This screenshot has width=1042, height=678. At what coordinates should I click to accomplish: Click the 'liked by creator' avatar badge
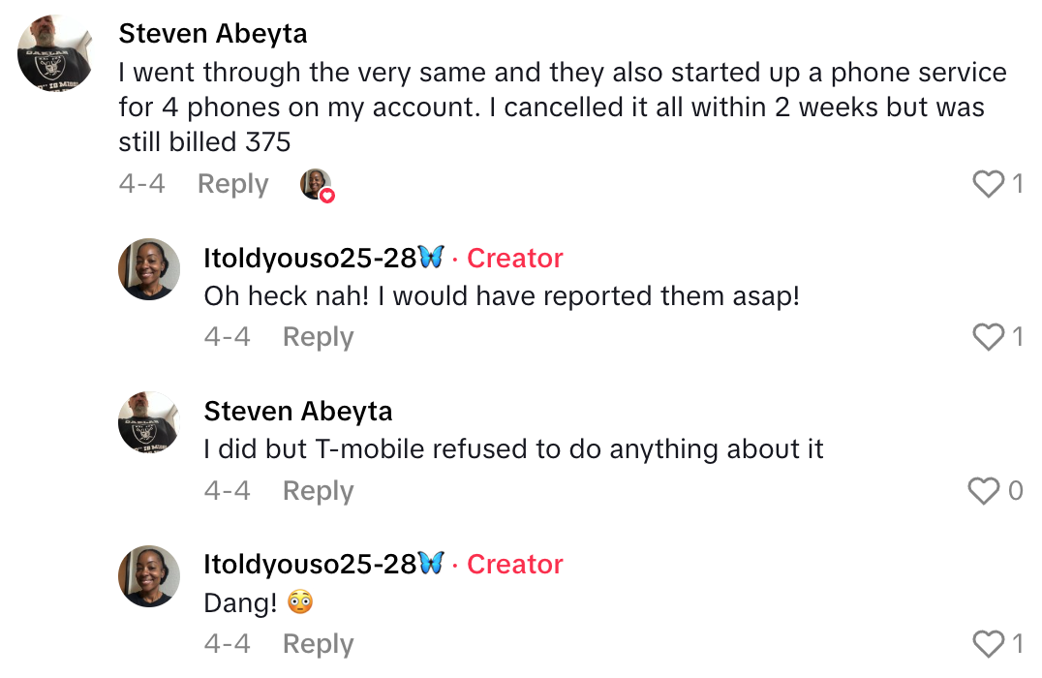pos(317,184)
